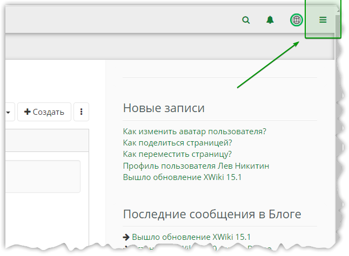
Task: Open 'Как поделиться страницей?' link
Action: point(177,142)
